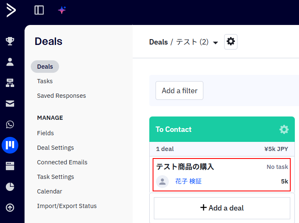
Task: Open To Contact stage gear options
Action: 284,129
